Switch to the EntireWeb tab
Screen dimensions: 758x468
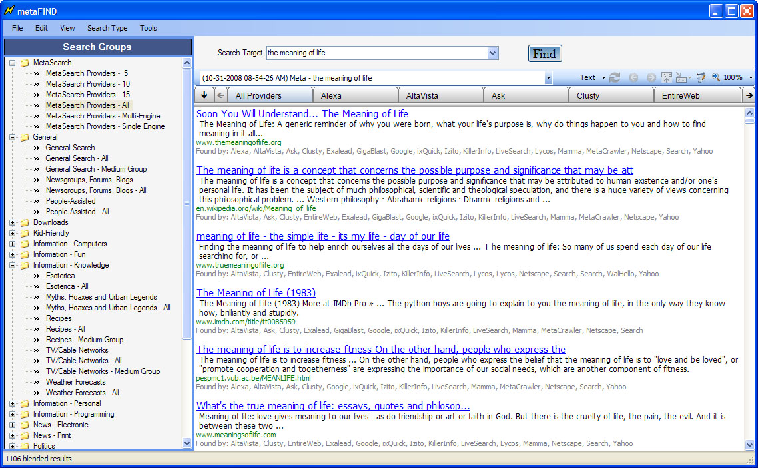click(x=697, y=95)
